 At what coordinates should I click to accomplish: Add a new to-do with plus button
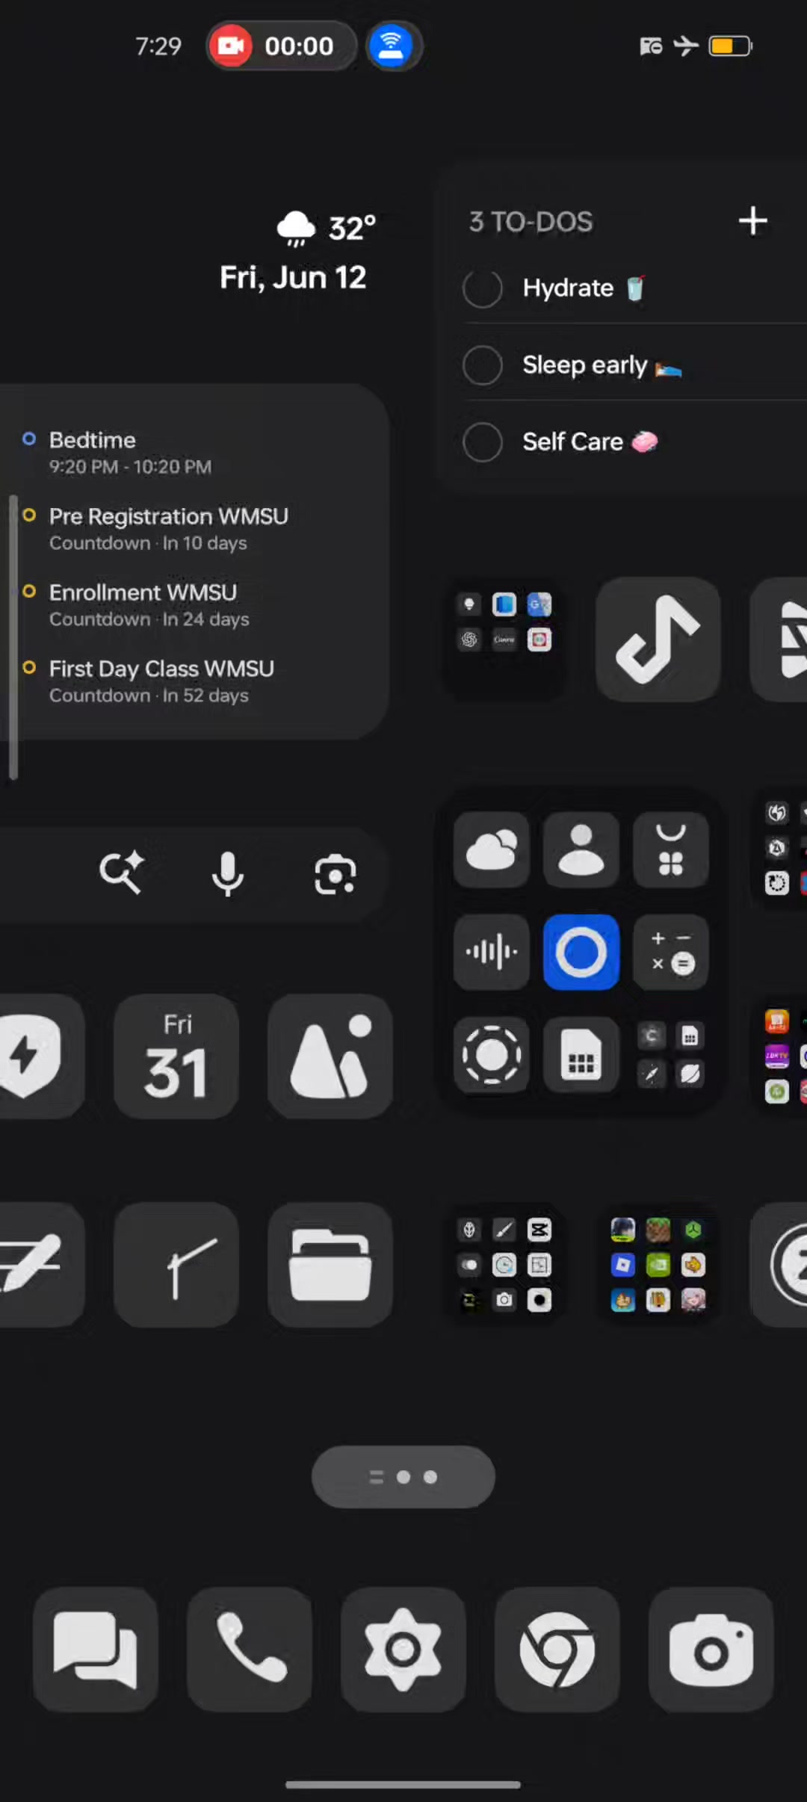(x=753, y=221)
